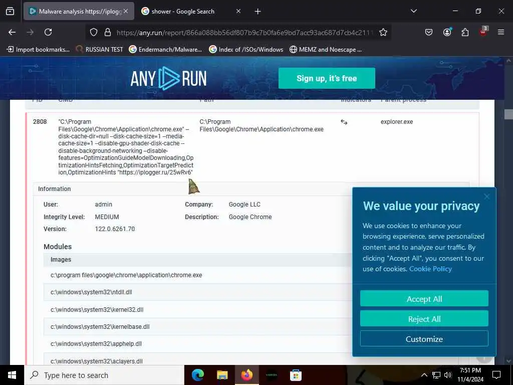Viewport: 513px width, 385px height.
Task: Close the Malware analysis tab
Action: [126, 12]
